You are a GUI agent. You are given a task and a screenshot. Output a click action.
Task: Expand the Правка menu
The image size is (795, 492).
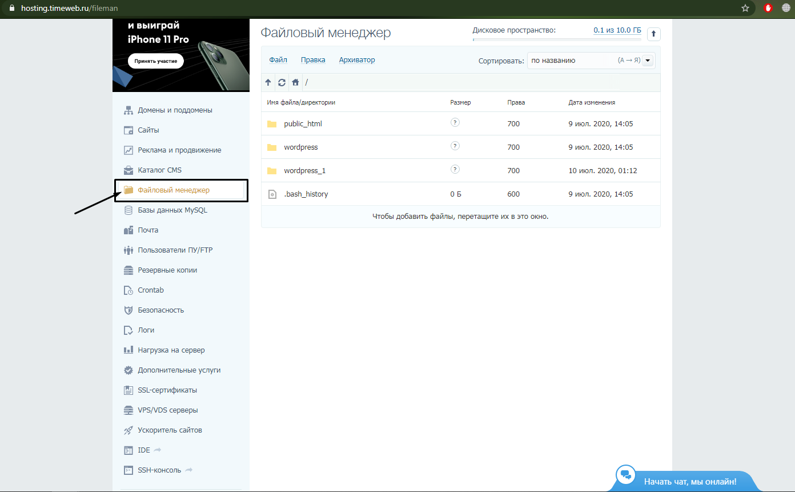313,60
